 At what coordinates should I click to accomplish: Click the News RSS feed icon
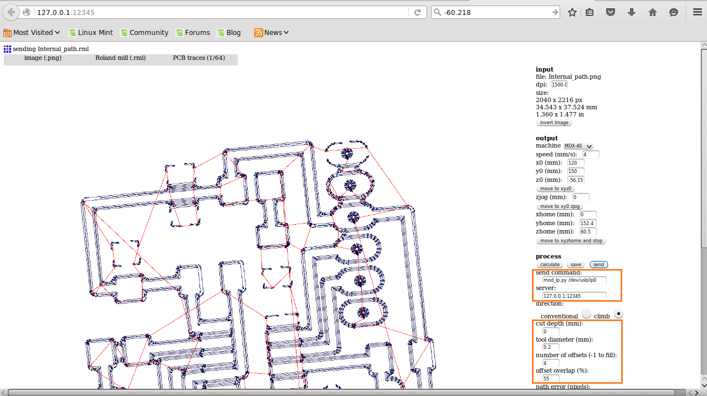(258, 33)
